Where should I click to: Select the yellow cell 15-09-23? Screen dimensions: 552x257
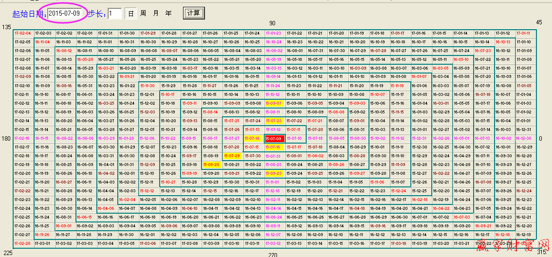(x=273, y=173)
